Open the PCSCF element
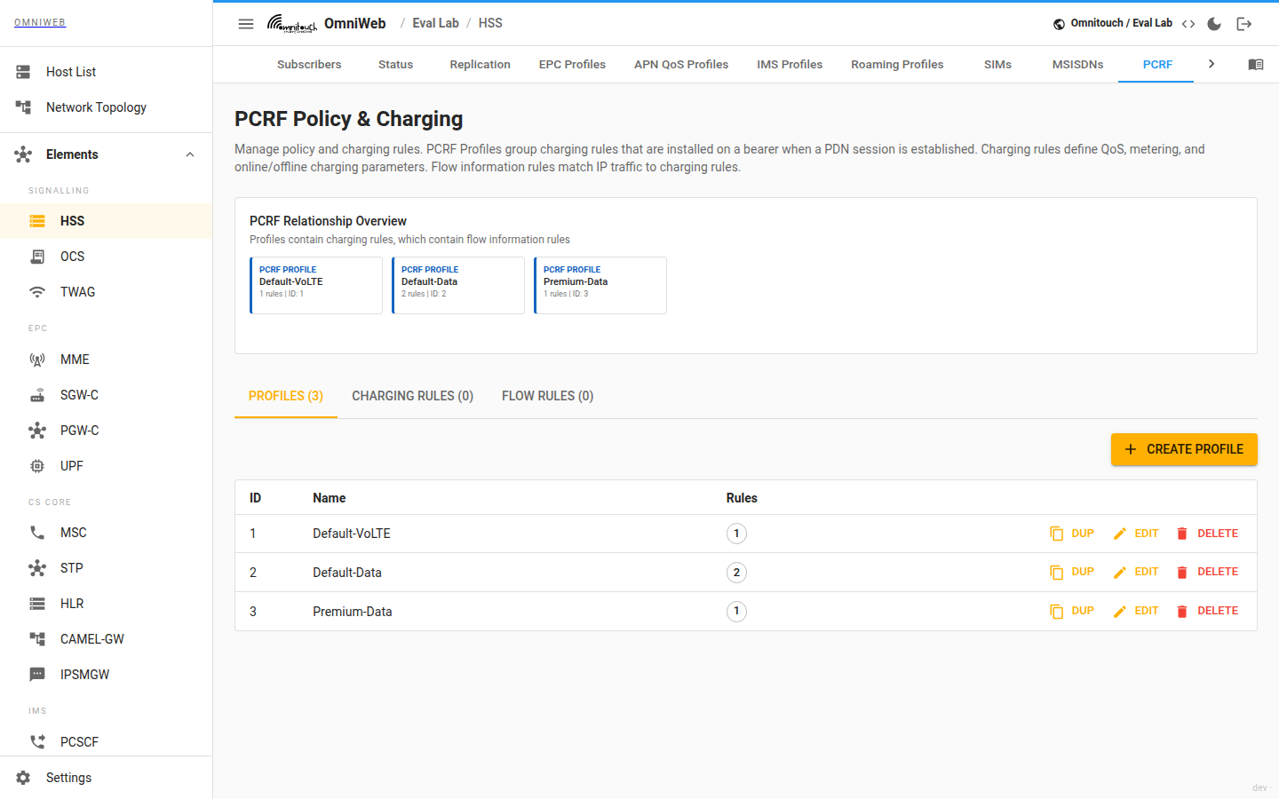Image resolution: width=1279 pixels, height=799 pixels. point(107,742)
